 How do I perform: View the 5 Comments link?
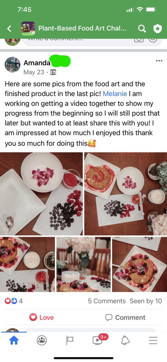[x=107, y=301]
